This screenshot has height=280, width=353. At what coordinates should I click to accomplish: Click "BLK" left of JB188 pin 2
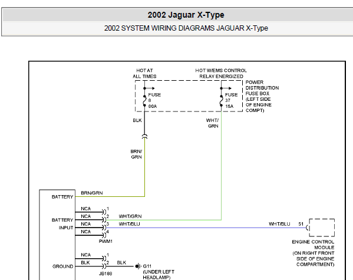pos(85,263)
